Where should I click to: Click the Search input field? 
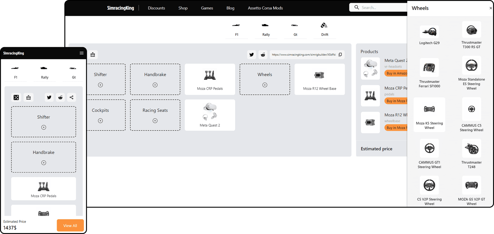tap(378, 7)
